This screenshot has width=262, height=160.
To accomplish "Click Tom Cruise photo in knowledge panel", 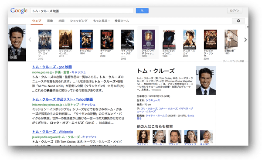I will pyautogui.click(x=206, y=81).
